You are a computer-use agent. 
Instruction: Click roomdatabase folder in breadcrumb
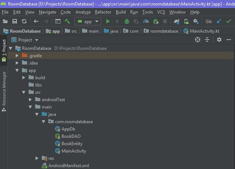pyautogui.click(x=161, y=31)
